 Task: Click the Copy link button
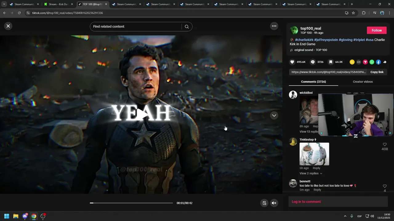point(377,72)
